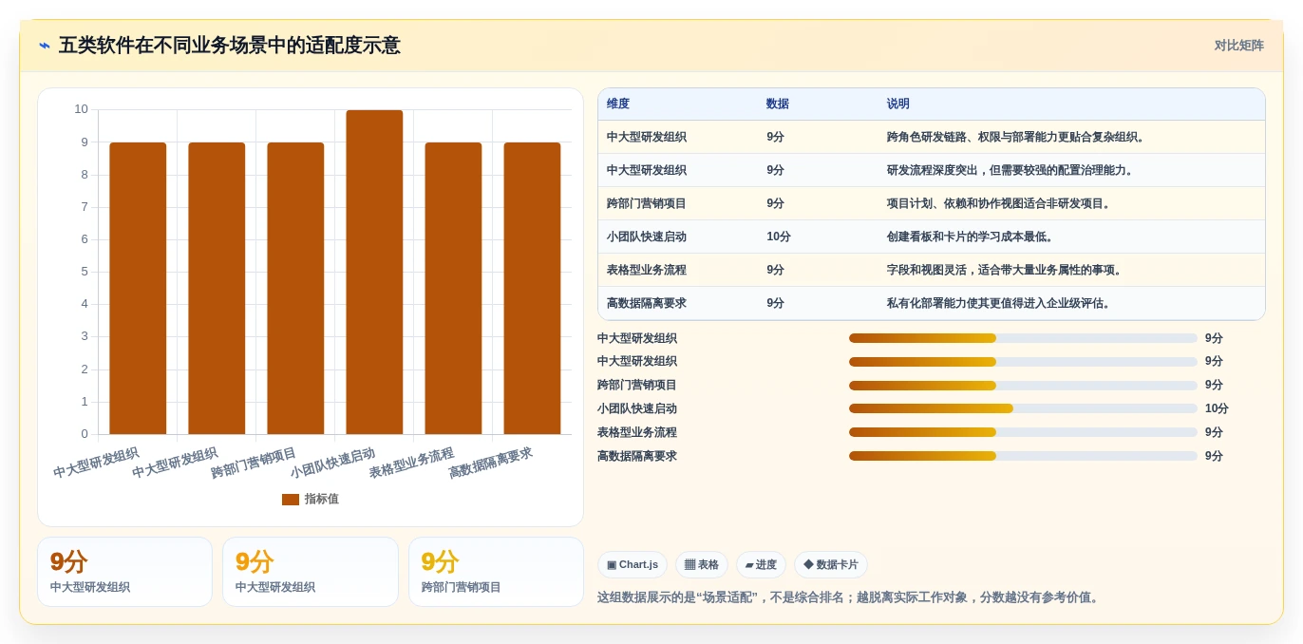Screen dimensions: 1303x644
Task: Click the y-axis value 5
Action: point(85,272)
